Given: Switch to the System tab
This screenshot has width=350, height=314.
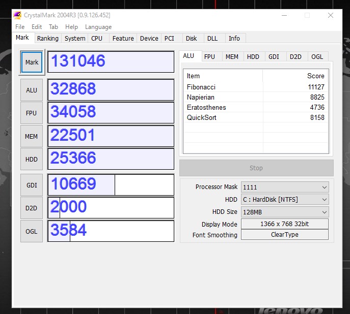Looking at the screenshot, I should point(75,38).
